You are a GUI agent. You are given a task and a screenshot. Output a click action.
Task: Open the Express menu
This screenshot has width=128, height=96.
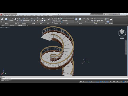[46, 16]
